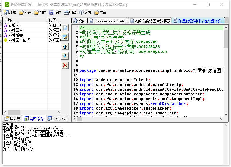The width and height of the screenshot is (231, 167).
Task: Click import android.content.Intent line 12
Action: point(115,80)
